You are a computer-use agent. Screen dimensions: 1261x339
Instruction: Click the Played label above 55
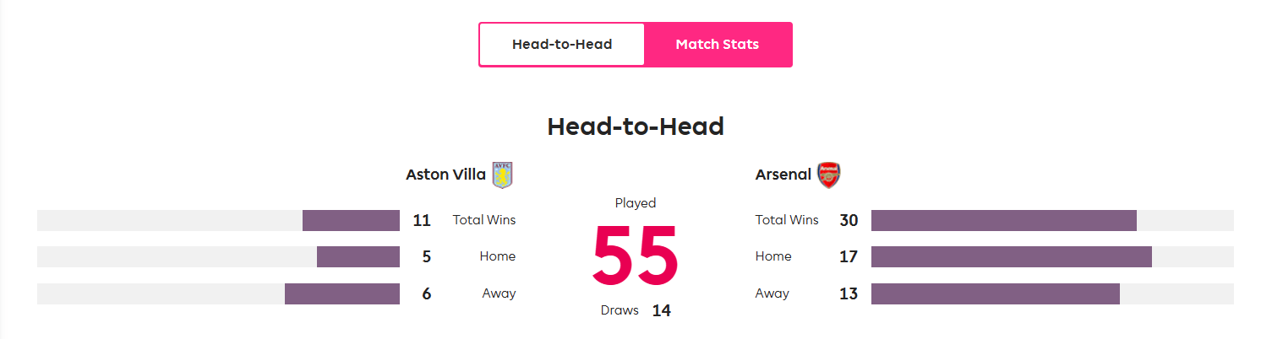point(636,203)
